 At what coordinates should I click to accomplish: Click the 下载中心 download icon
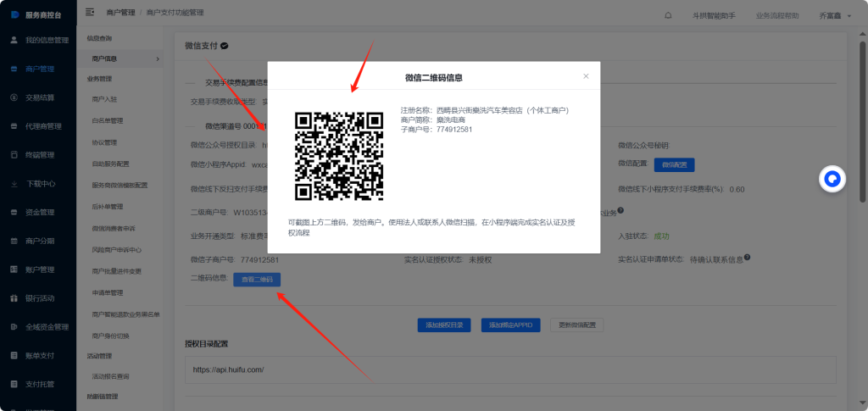pos(14,184)
